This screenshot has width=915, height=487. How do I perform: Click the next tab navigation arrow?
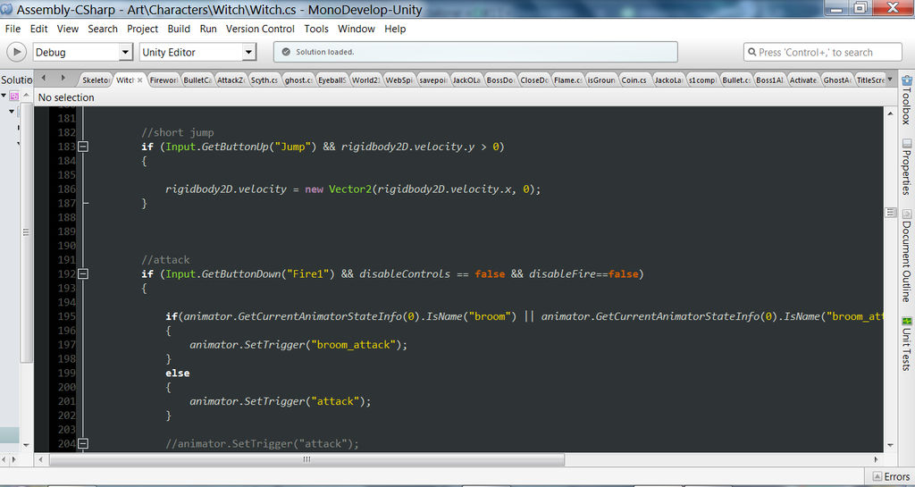click(62, 78)
